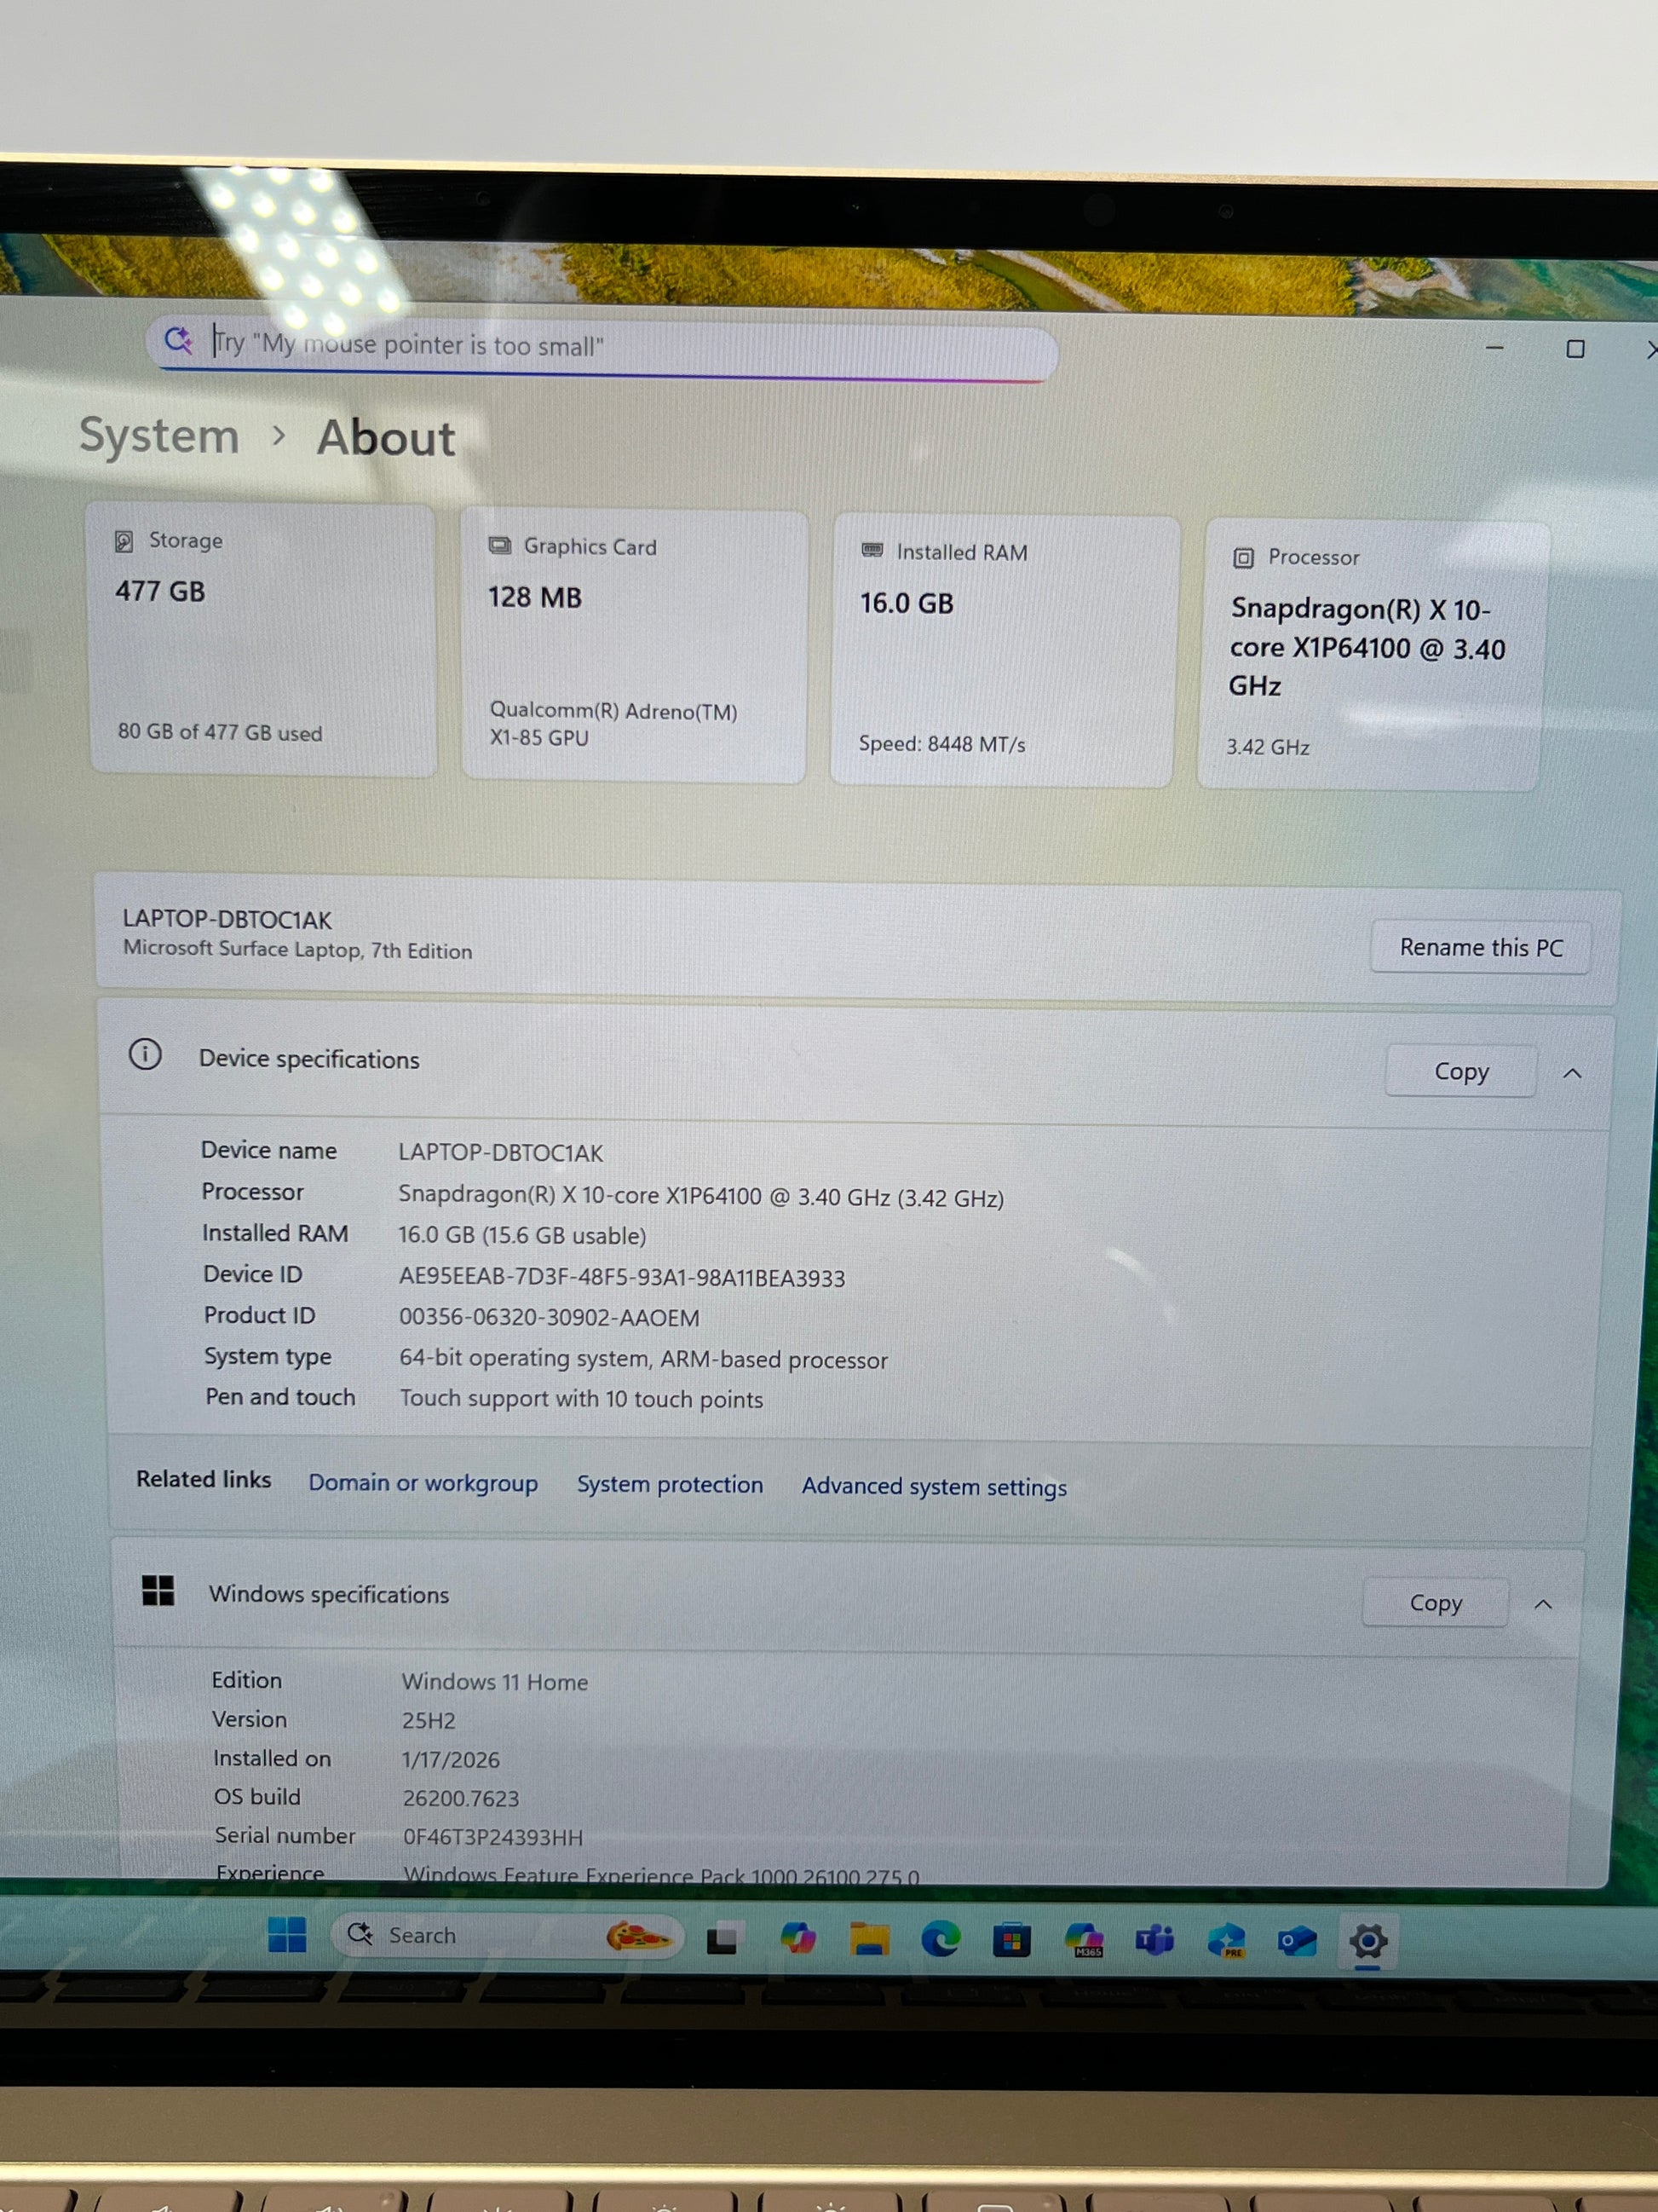Launch Microsoft Edge browser
This screenshot has height=2212, width=1658.
tap(940, 1940)
